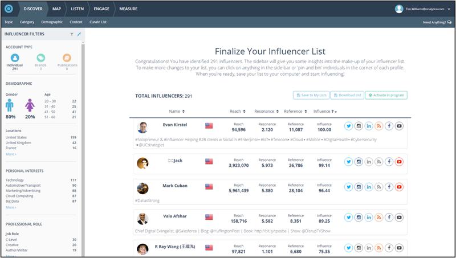The image size is (456, 258).
Task: Click the pin icon in filters header
Action: pos(79,34)
